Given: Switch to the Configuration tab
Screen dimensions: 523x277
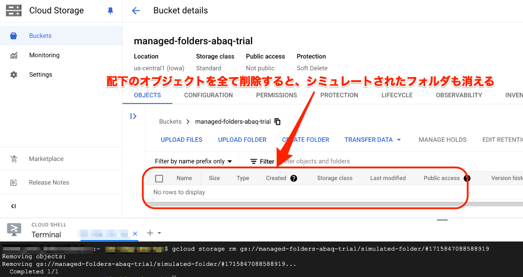Looking at the screenshot, I should click(208, 95).
